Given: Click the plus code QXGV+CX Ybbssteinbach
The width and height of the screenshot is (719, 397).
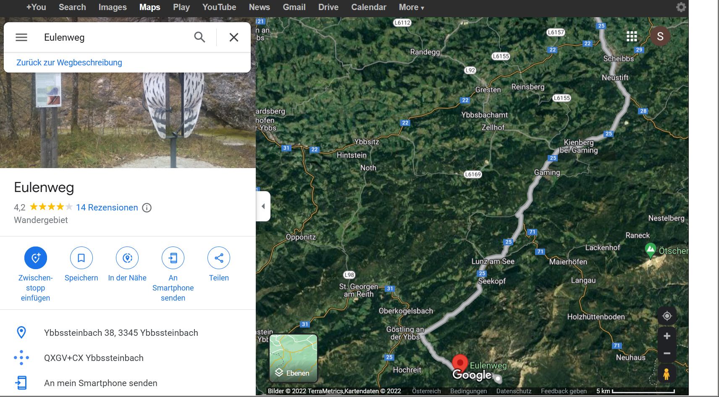Looking at the screenshot, I should point(94,358).
